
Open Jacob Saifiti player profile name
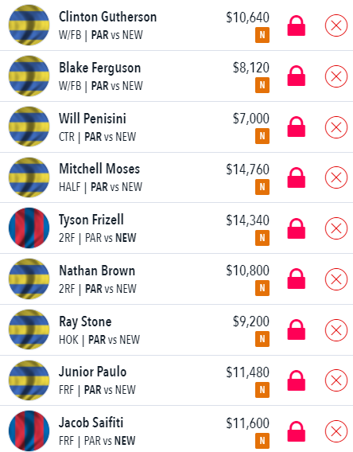[x=91, y=423]
